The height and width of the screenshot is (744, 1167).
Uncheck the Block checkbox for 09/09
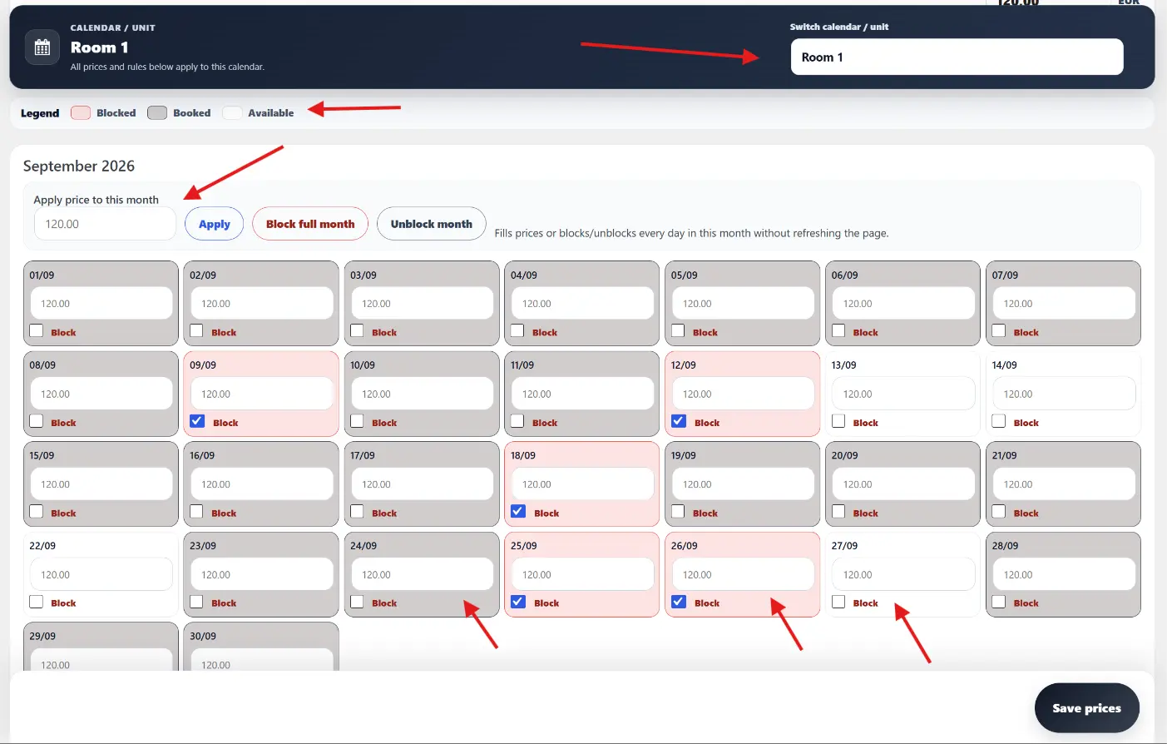(197, 421)
